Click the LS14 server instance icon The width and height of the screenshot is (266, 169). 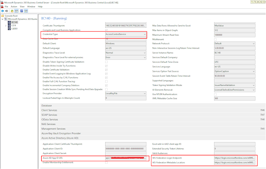coord(9,25)
